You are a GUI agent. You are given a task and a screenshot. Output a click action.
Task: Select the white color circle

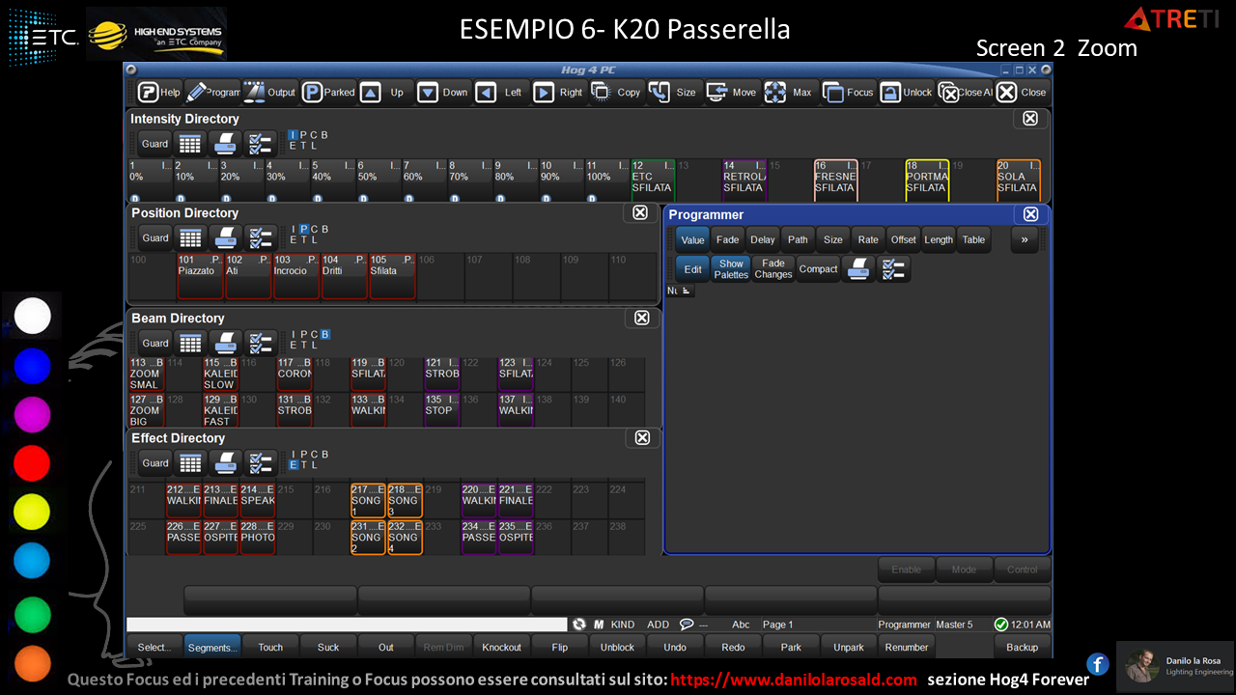click(x=32, y=316)
